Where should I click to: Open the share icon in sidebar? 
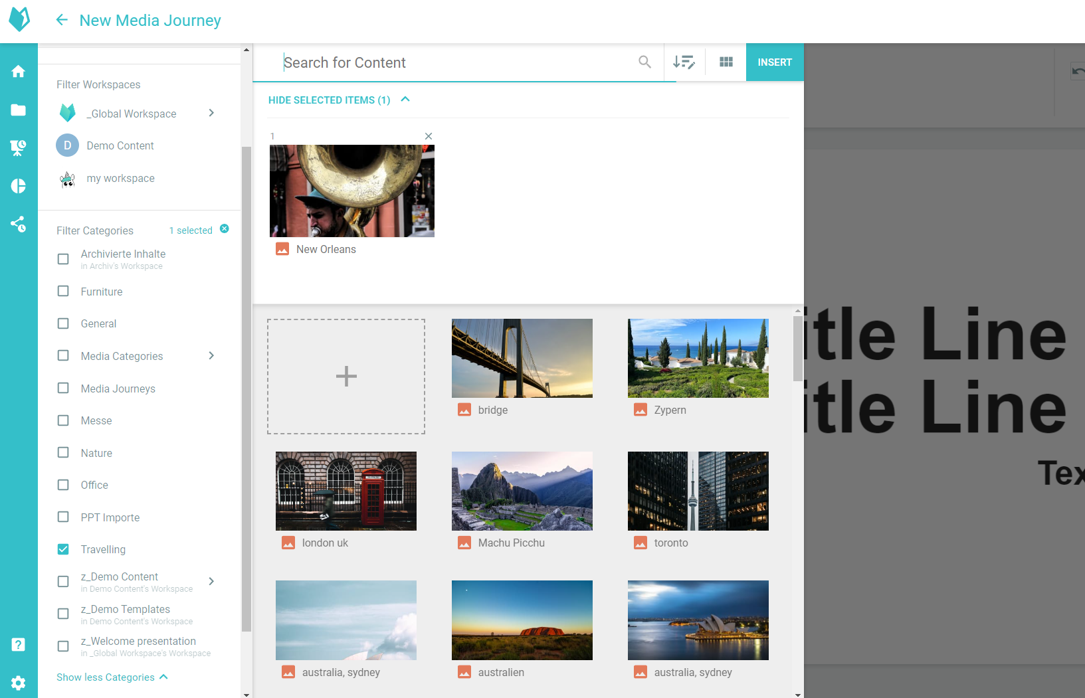19,224
